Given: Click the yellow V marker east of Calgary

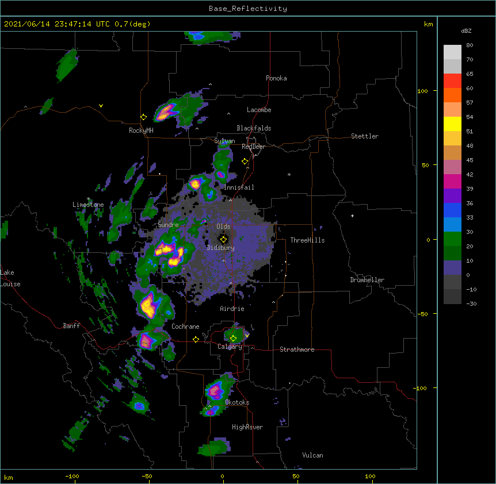Looking at the screenshot, I should coord(247,336).
